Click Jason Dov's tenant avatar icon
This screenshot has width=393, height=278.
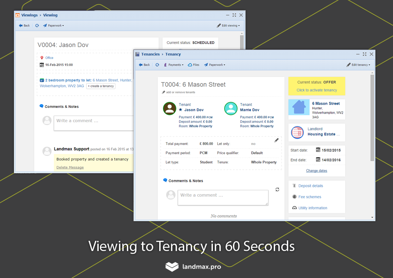169,108
